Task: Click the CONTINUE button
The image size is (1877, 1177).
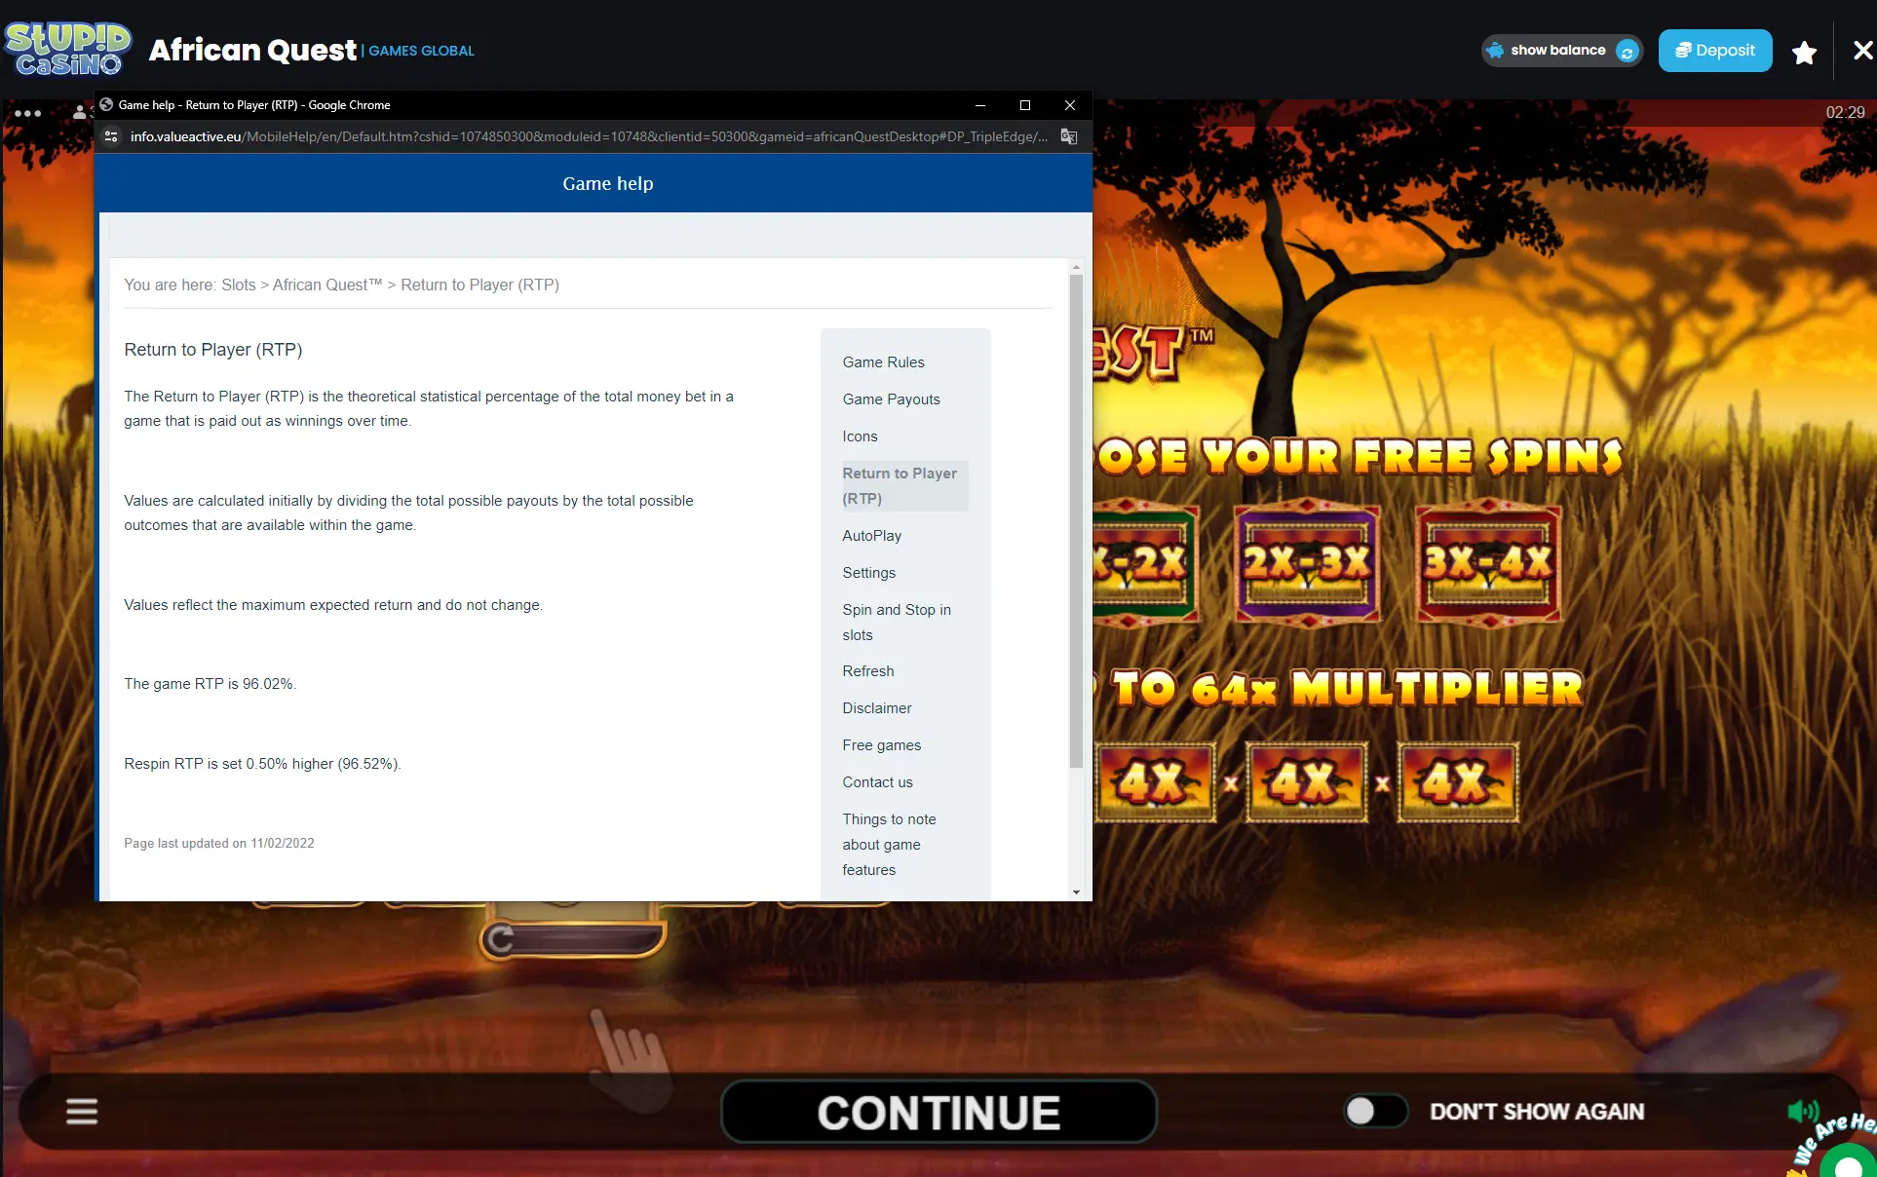Action: click(x=938, y=1112)
